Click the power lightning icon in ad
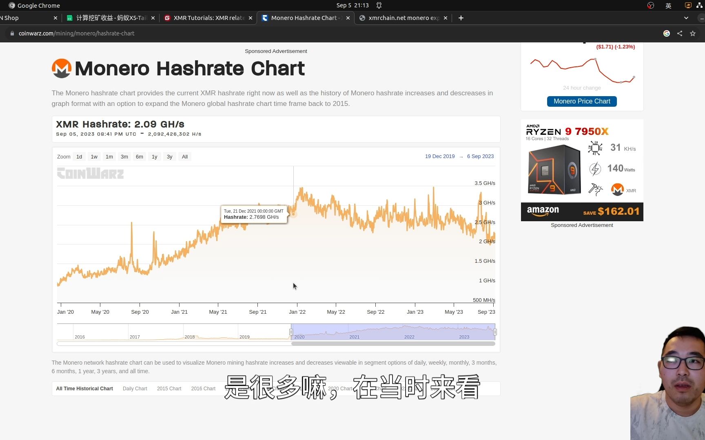705x440 pixels. (595, 169)
